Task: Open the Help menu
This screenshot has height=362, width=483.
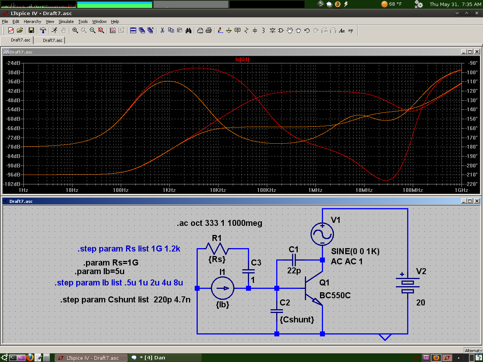Action: [115, 21]
